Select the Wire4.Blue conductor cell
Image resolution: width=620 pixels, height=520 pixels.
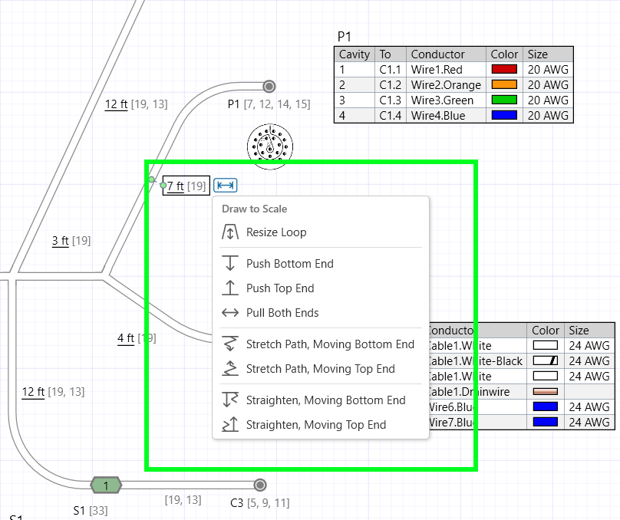pos(446,116)
